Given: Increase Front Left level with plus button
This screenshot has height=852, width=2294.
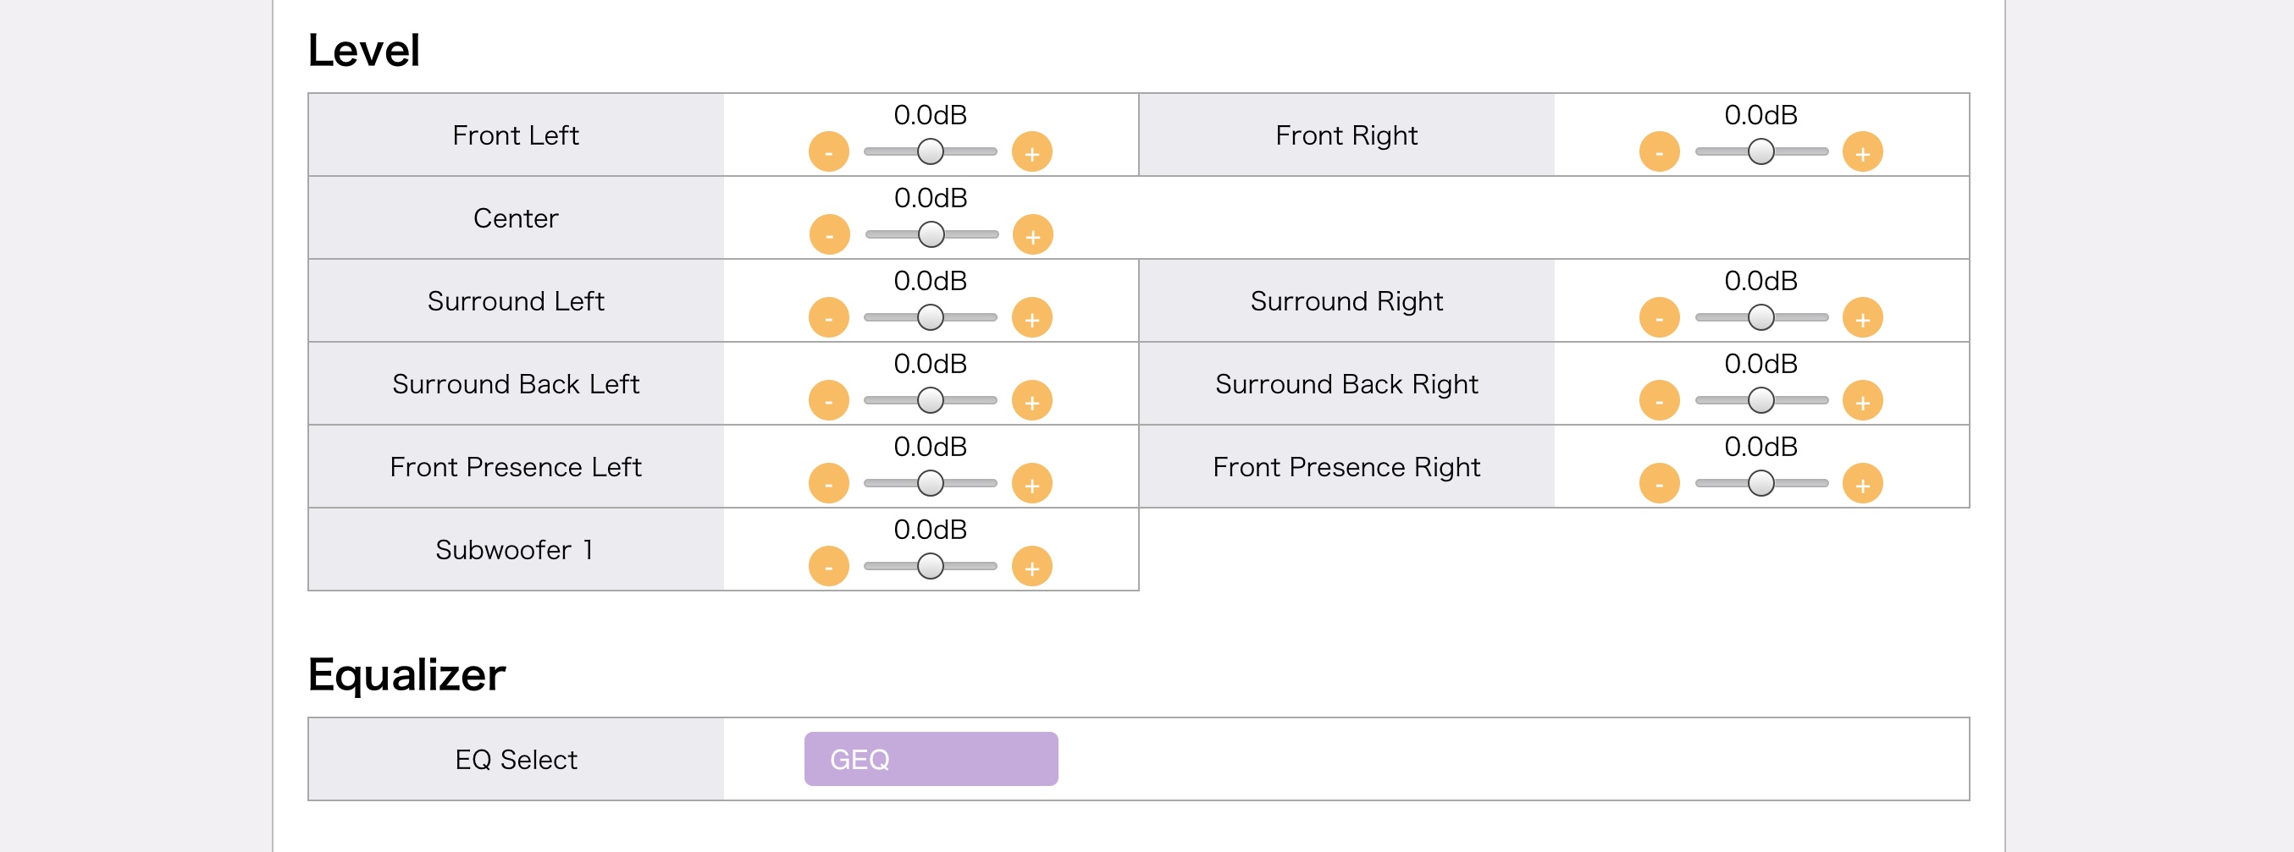Looking at the screenshot, I should [x=1032, y=152].
